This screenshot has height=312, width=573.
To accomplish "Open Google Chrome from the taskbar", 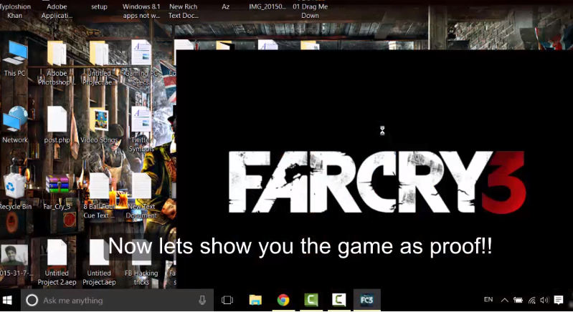I will pos(283,301).
